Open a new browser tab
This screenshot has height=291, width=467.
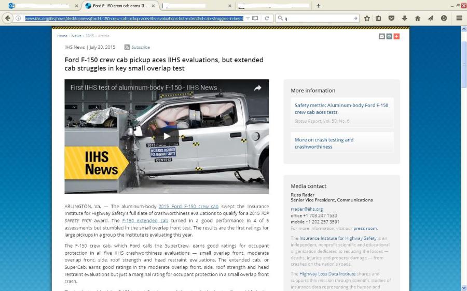click(318, 6)
